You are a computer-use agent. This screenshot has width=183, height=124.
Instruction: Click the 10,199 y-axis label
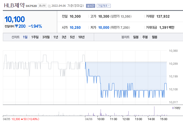[x=173, y=76]
